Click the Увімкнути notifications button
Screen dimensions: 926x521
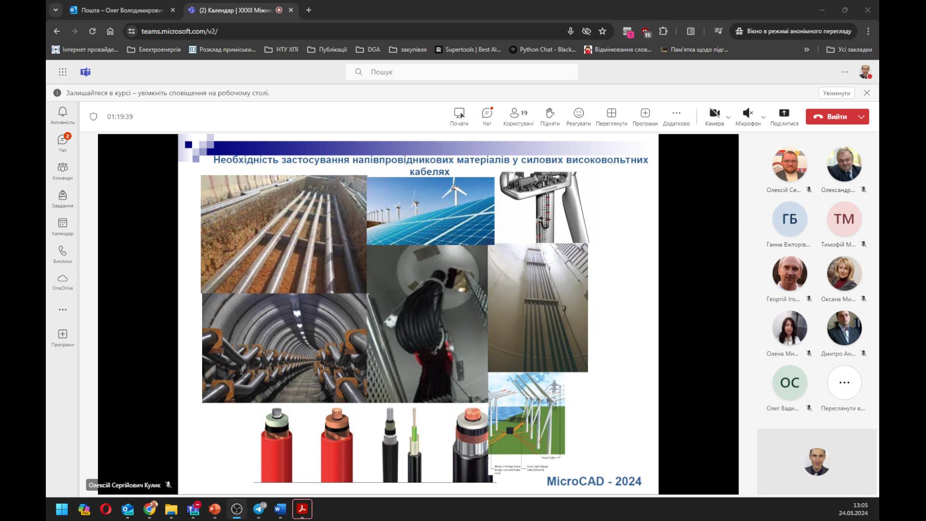(836, 93)
